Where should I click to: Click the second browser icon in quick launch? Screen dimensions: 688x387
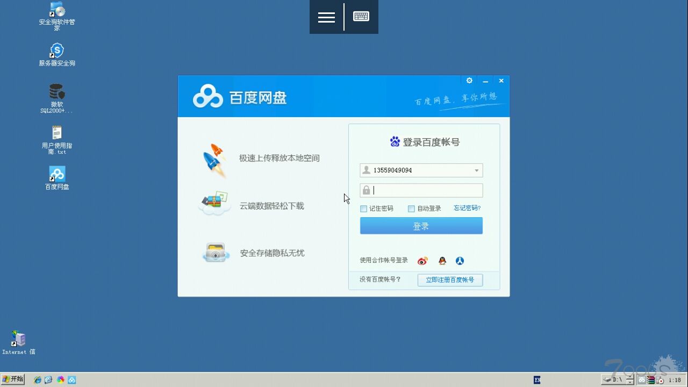[x=48, y=379]
